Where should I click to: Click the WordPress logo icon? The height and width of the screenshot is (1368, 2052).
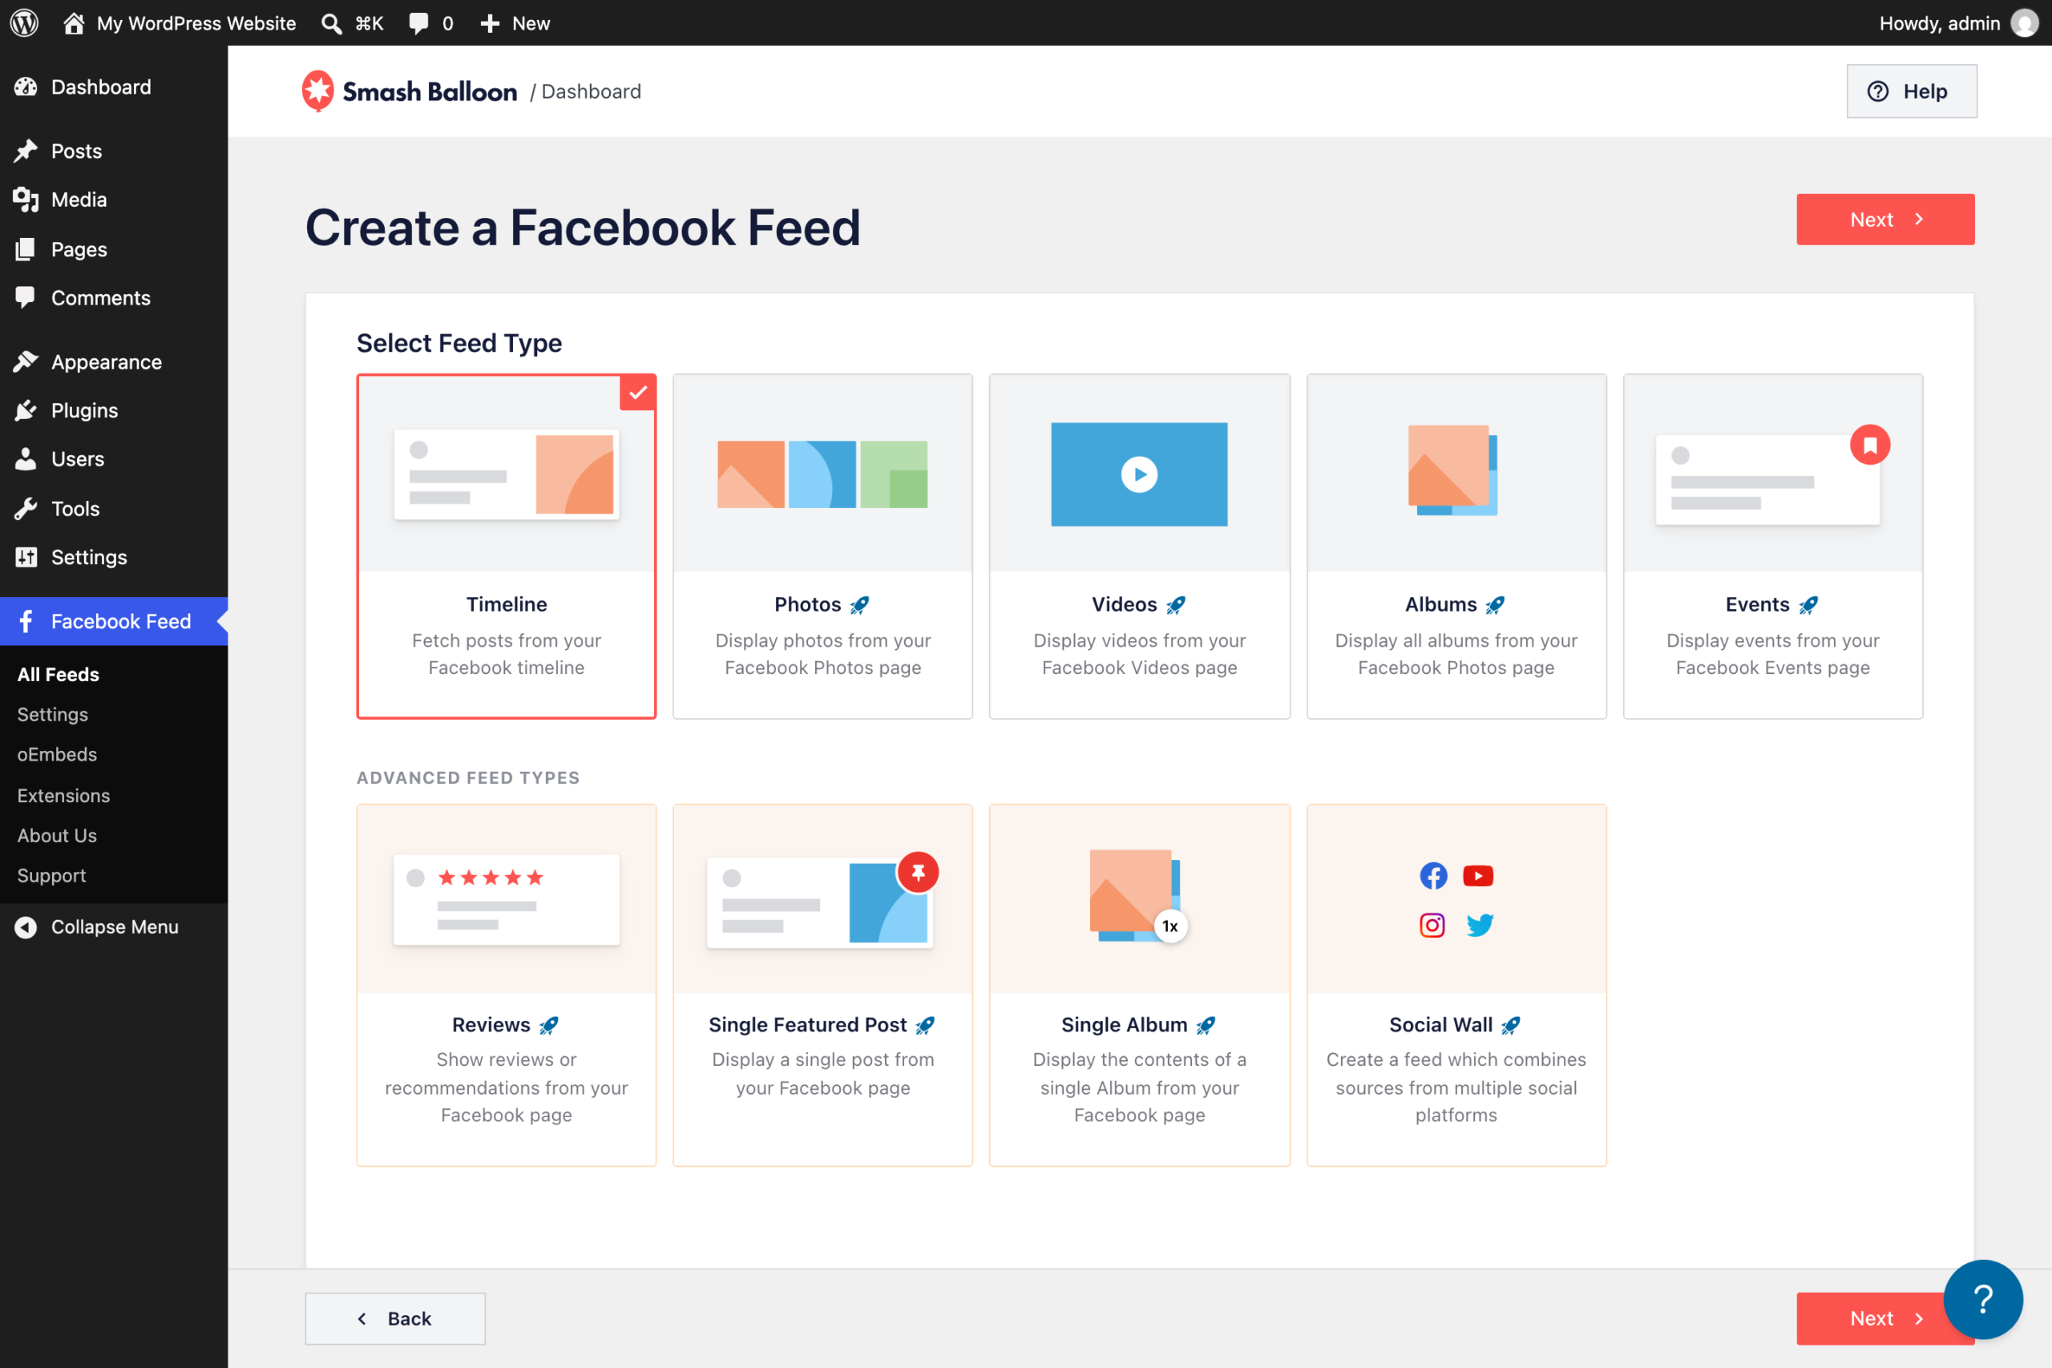[23, 22]
